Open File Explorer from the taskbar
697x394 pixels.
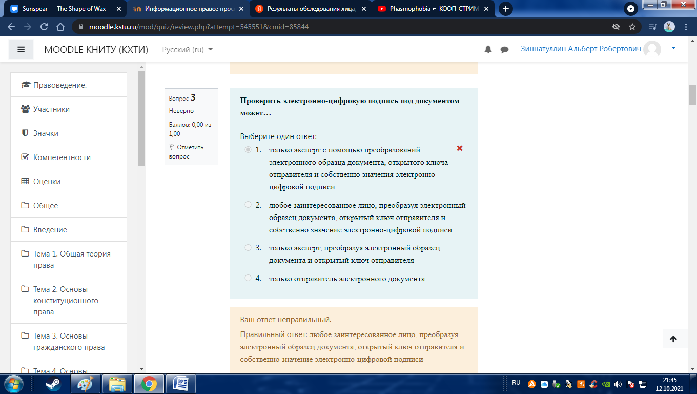(x=117, y=384)
